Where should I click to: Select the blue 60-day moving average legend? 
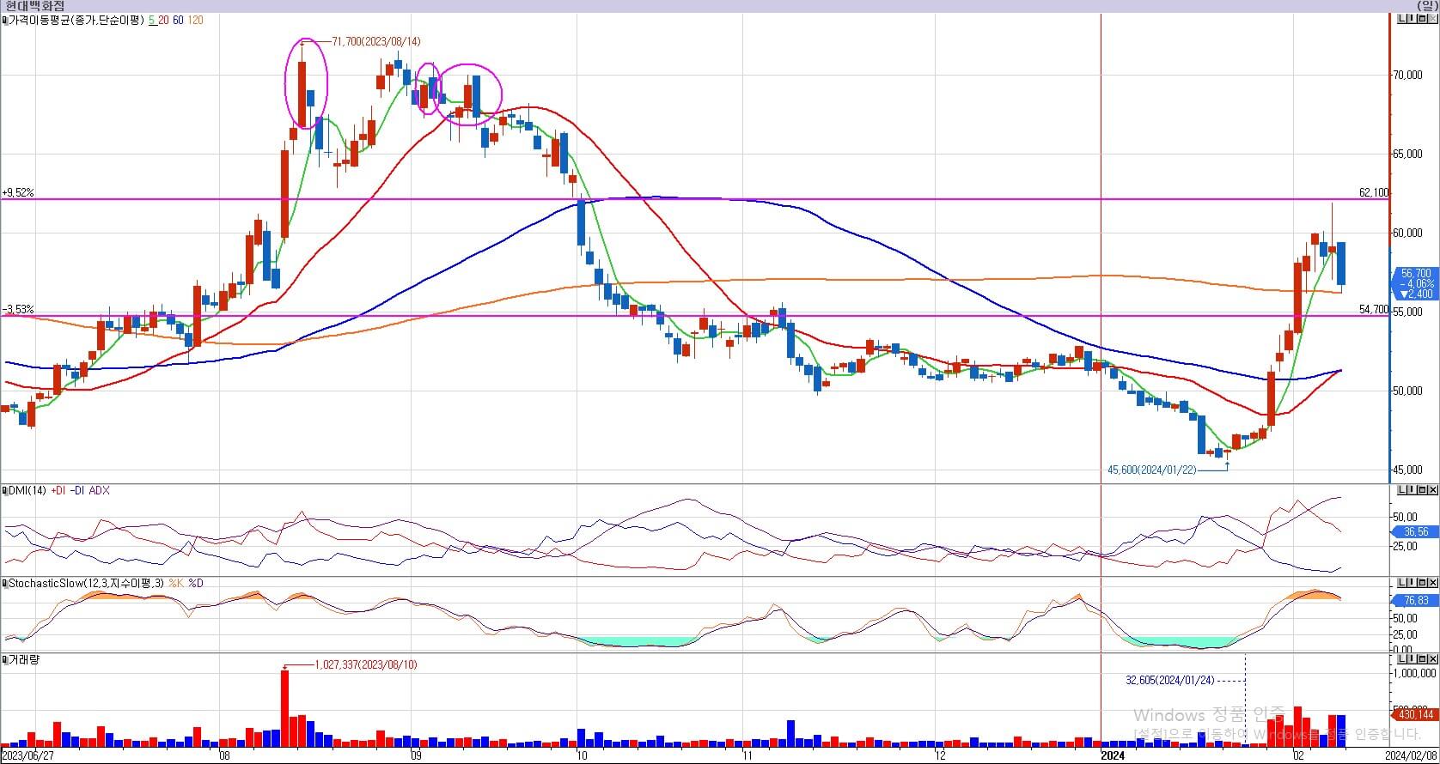pyautogui.click(x=178, y=19)
